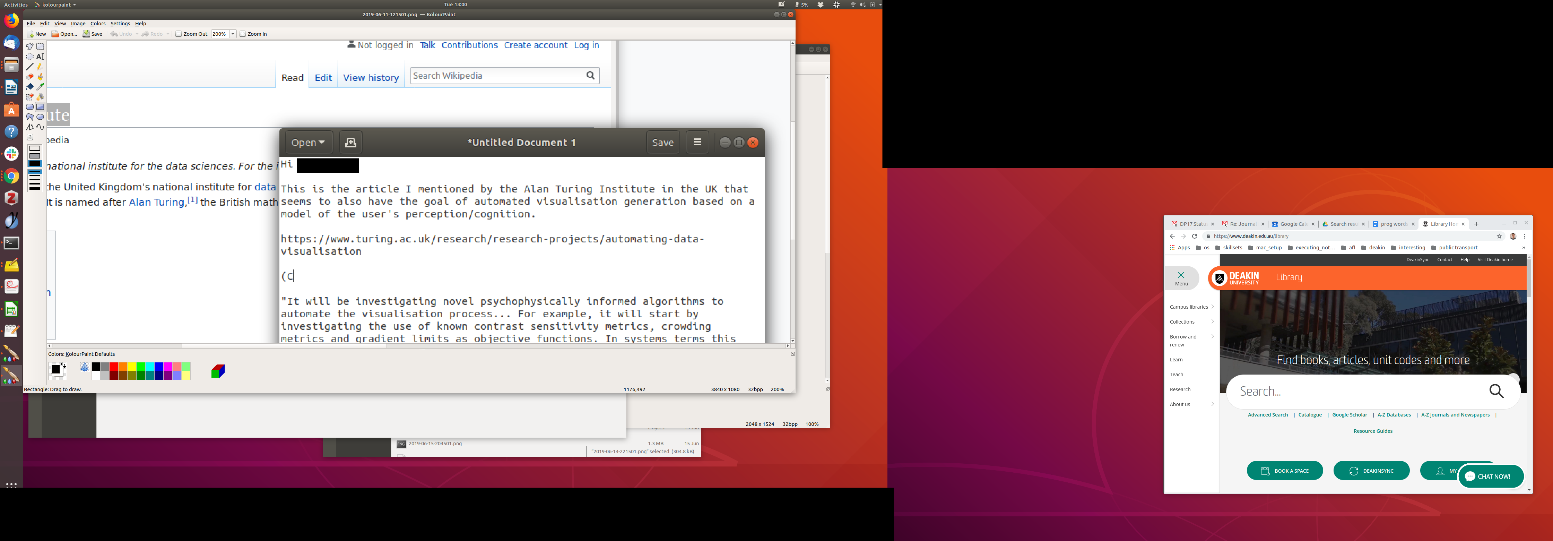This screenshot has height=541, width=1553.
Task: Click the Advanced Search link
Action: pos(1267,415)
